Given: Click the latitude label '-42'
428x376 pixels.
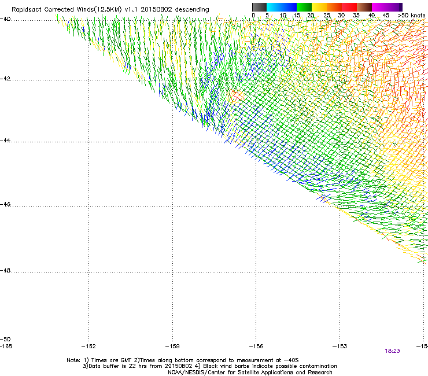Looking at the screenshot, I should (5, 79).
